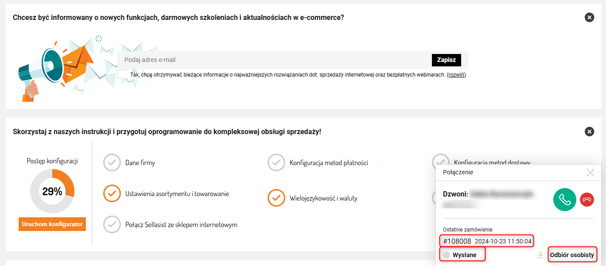Image resolution: width=606 pixels, height=266 pixels.
Task: Click the e-mail address input field
Action: (275, 60)
